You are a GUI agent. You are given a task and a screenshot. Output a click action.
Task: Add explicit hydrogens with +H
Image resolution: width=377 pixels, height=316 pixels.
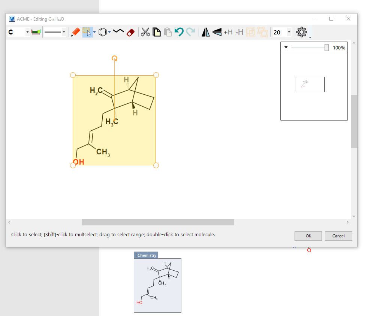228,32
